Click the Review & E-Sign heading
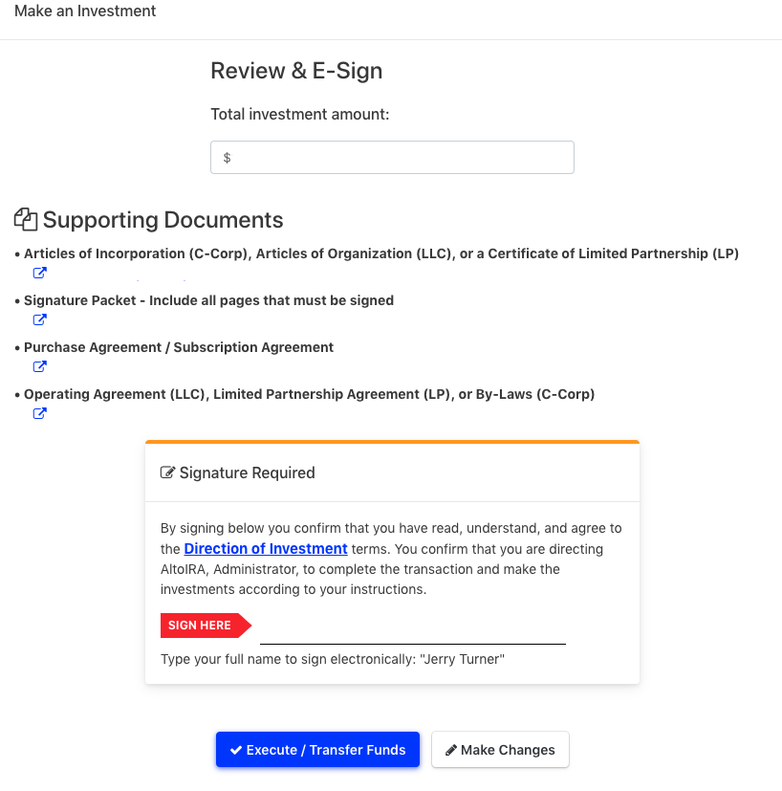 pos(296,71)
